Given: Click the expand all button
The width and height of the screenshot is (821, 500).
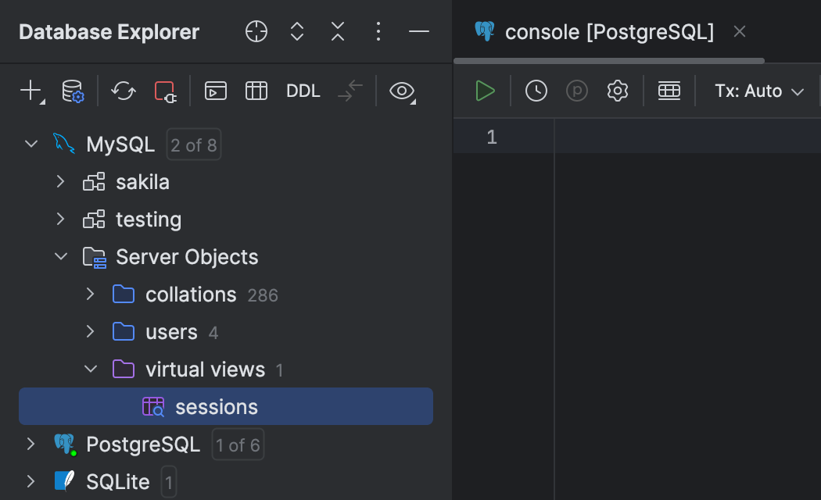Looking at the screenshot, I should pos(296,32).
